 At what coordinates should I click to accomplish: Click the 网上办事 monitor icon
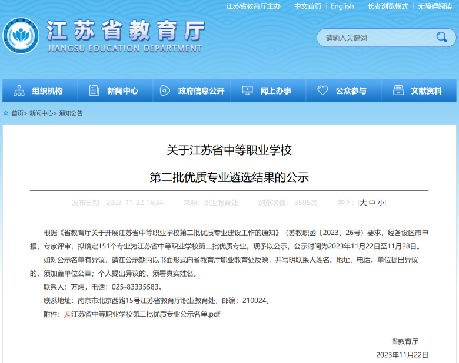pos(247,90)
